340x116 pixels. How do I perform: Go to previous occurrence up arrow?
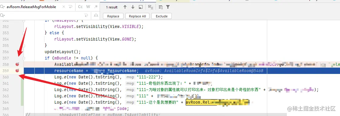125,7
